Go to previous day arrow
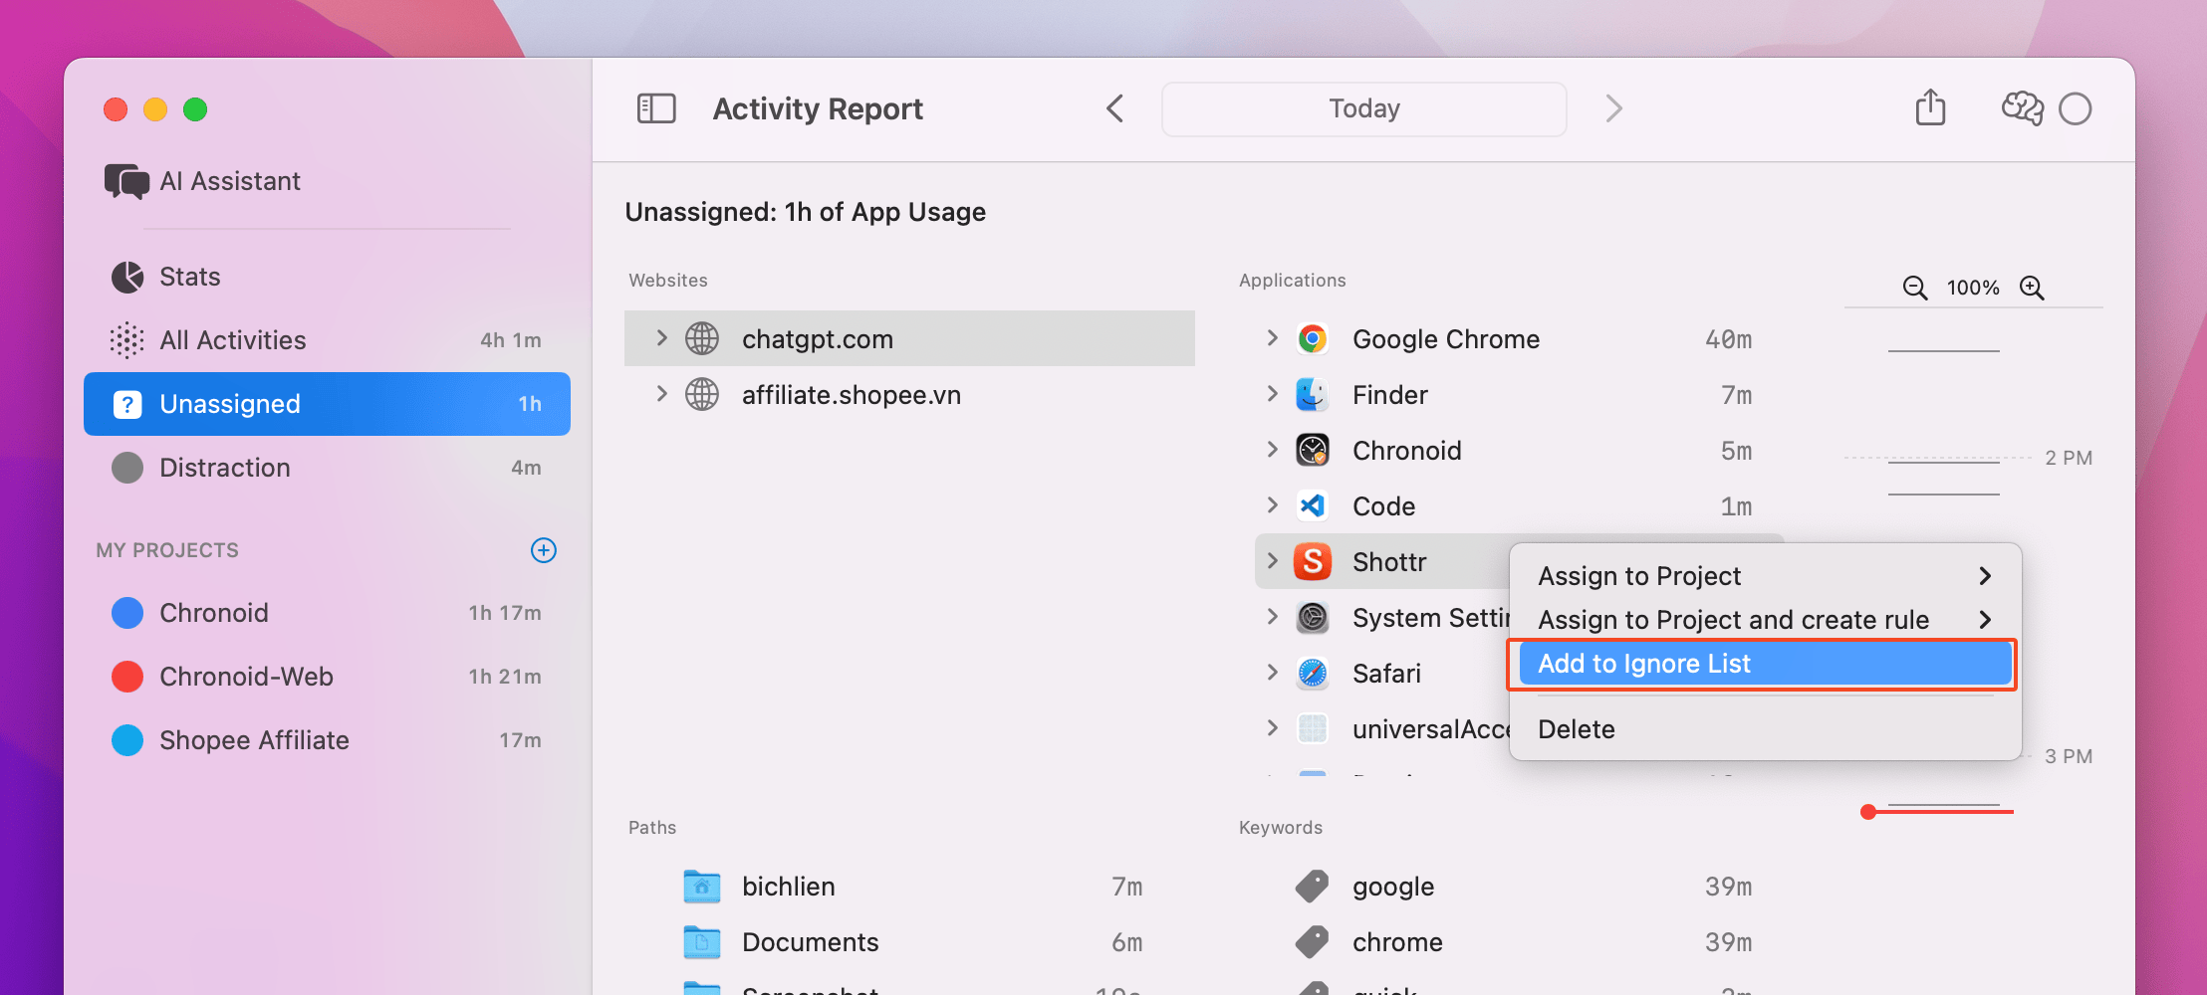2207x995 pixels. pyautogui.click(x=1115, y=108)
